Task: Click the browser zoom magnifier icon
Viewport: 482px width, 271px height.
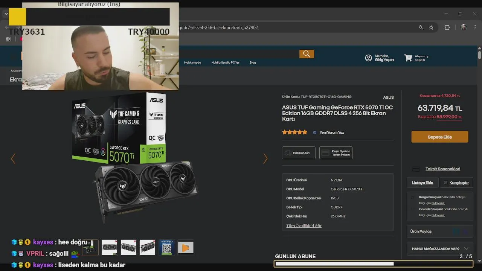Action: click(421, 27)
